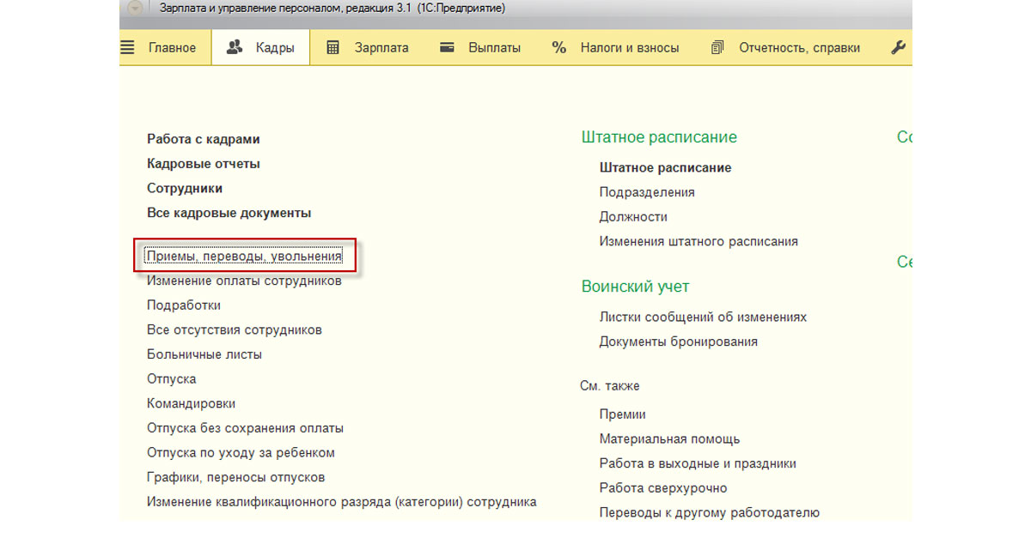Open Командировки documents

point(191,403)
